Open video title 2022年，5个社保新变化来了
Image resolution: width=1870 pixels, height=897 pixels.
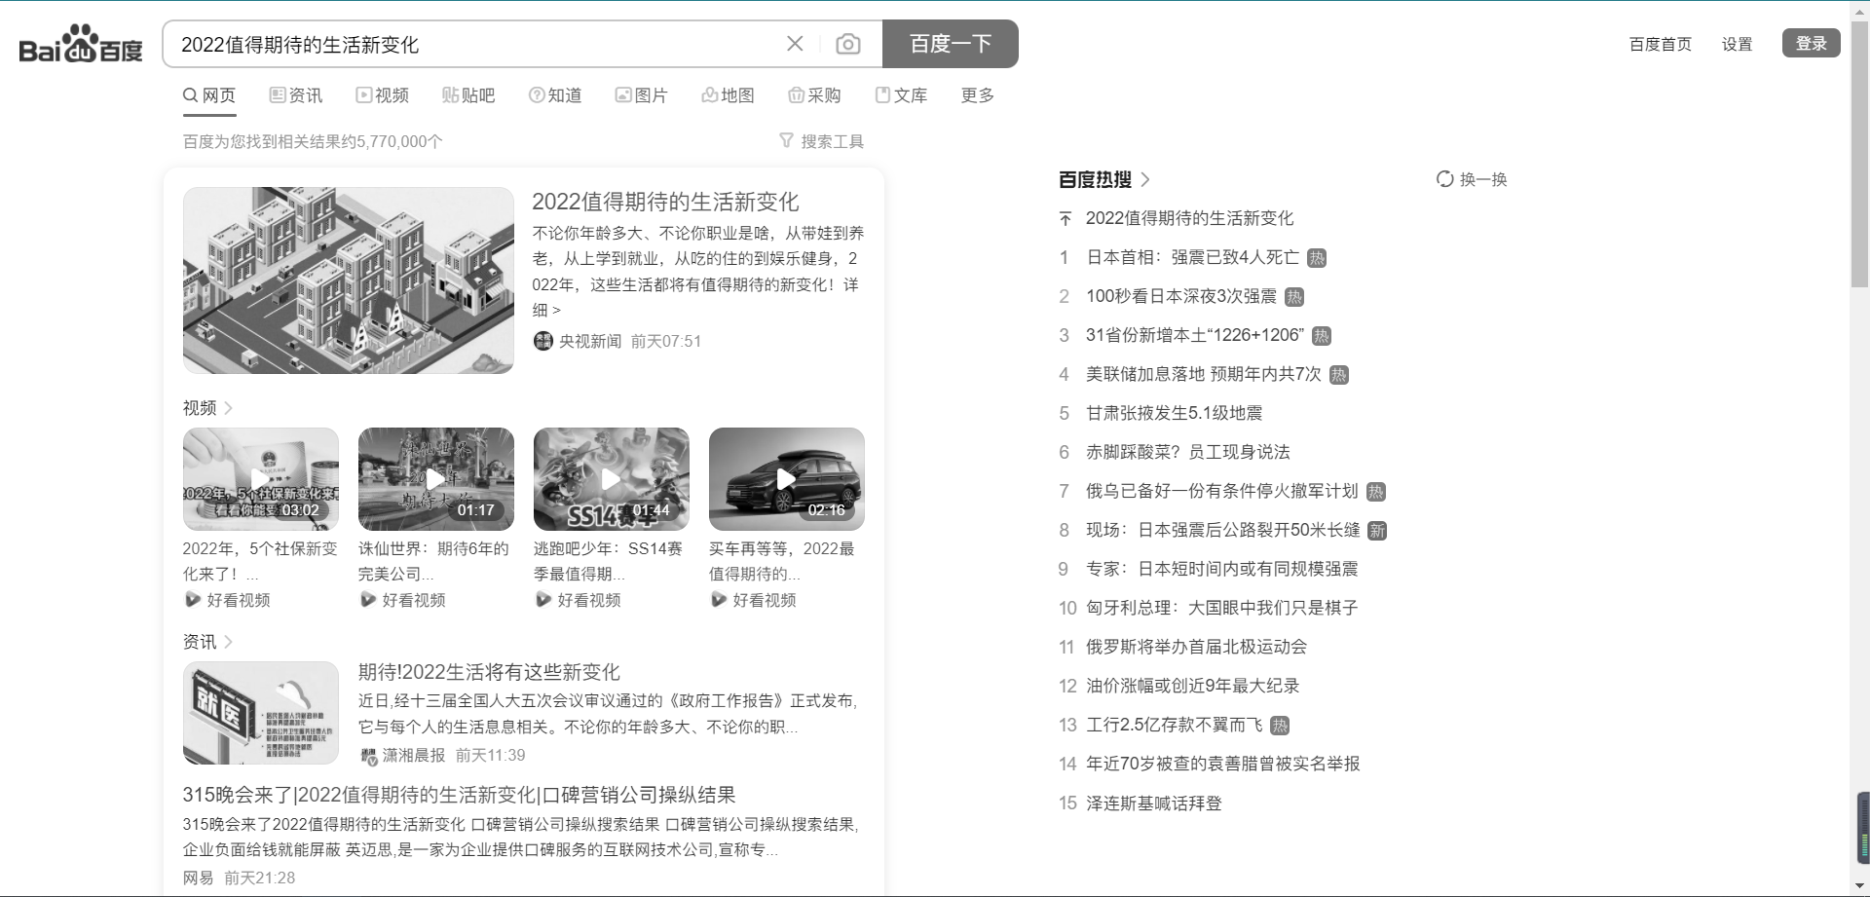260,561
